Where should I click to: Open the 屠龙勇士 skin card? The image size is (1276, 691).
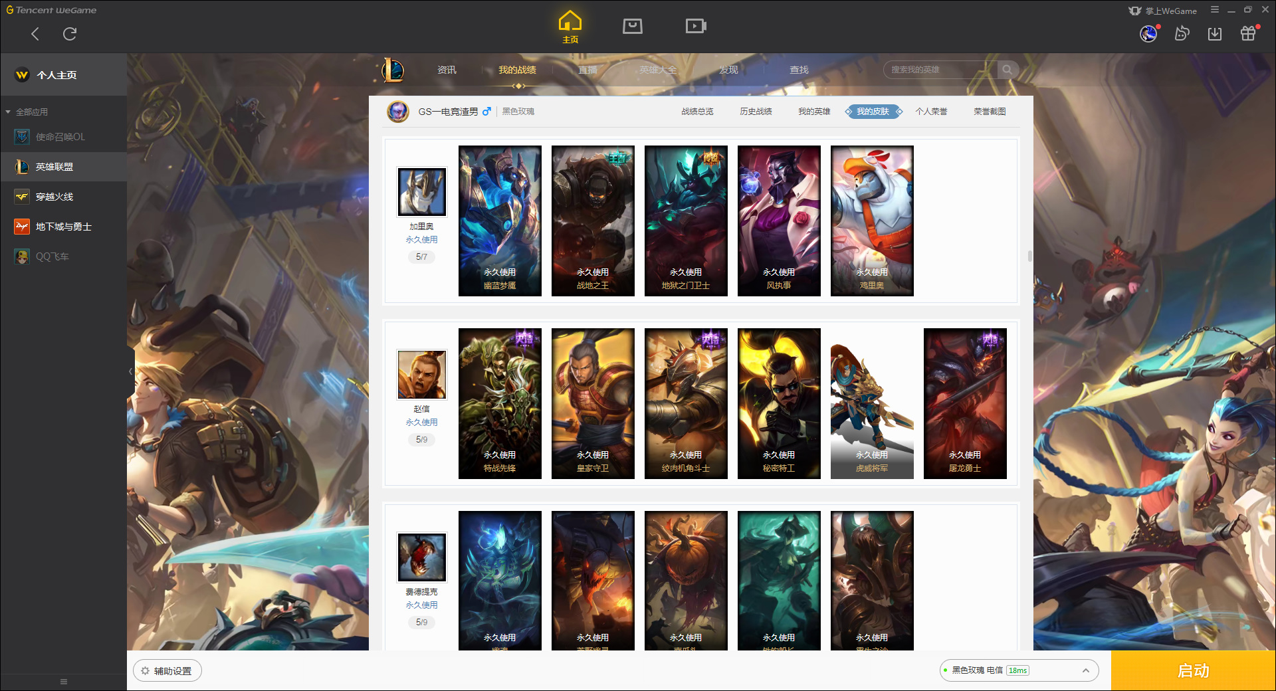[x=965, y=403]
